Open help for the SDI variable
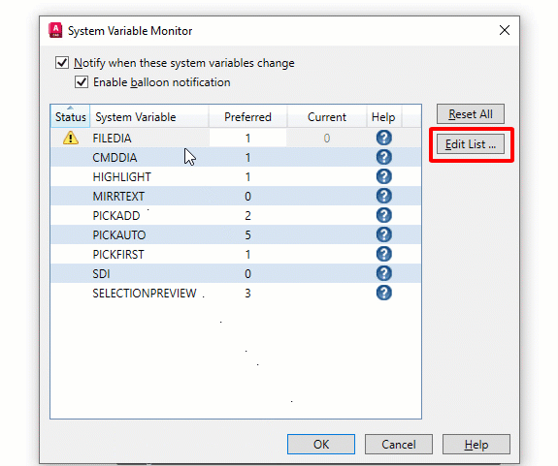This screenshot has width=558, height=466. 384,273
